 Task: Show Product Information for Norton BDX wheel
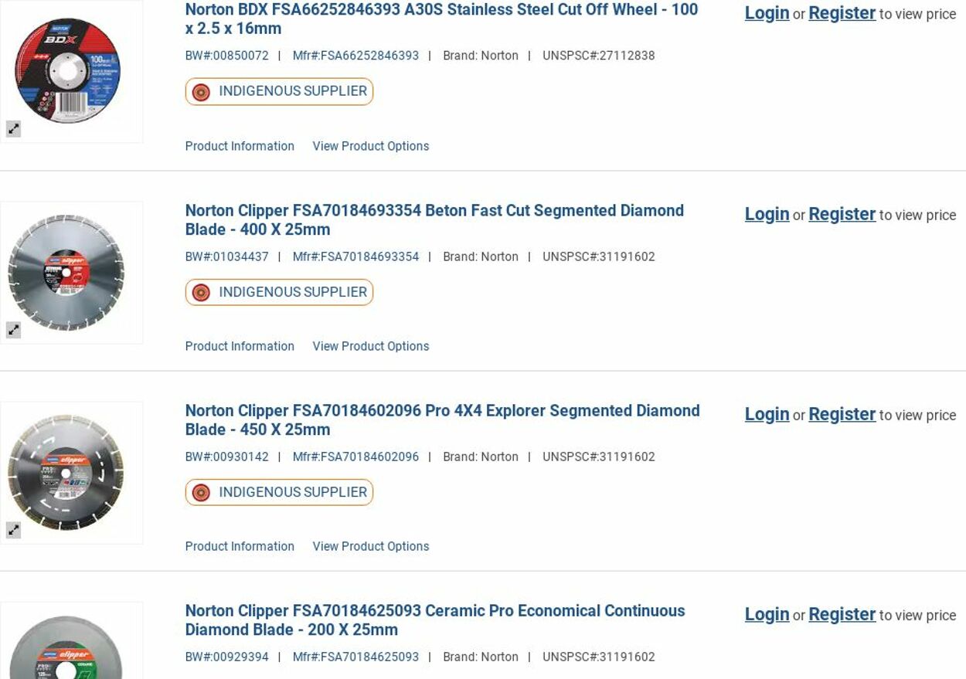[x=240, y=146]
